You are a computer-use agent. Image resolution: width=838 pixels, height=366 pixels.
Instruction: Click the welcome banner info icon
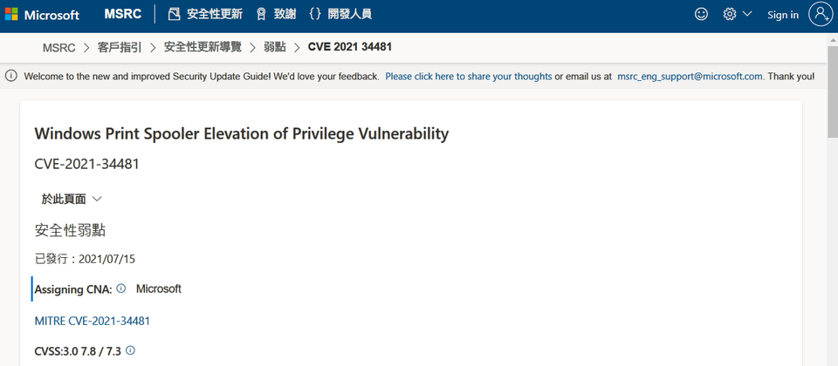tap(10, 77)
